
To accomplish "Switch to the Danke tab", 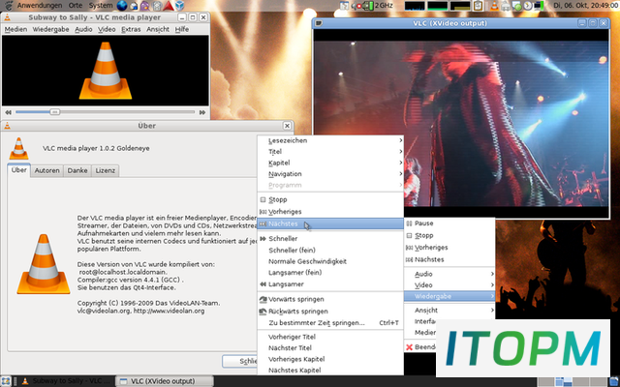I will (77, 170).
